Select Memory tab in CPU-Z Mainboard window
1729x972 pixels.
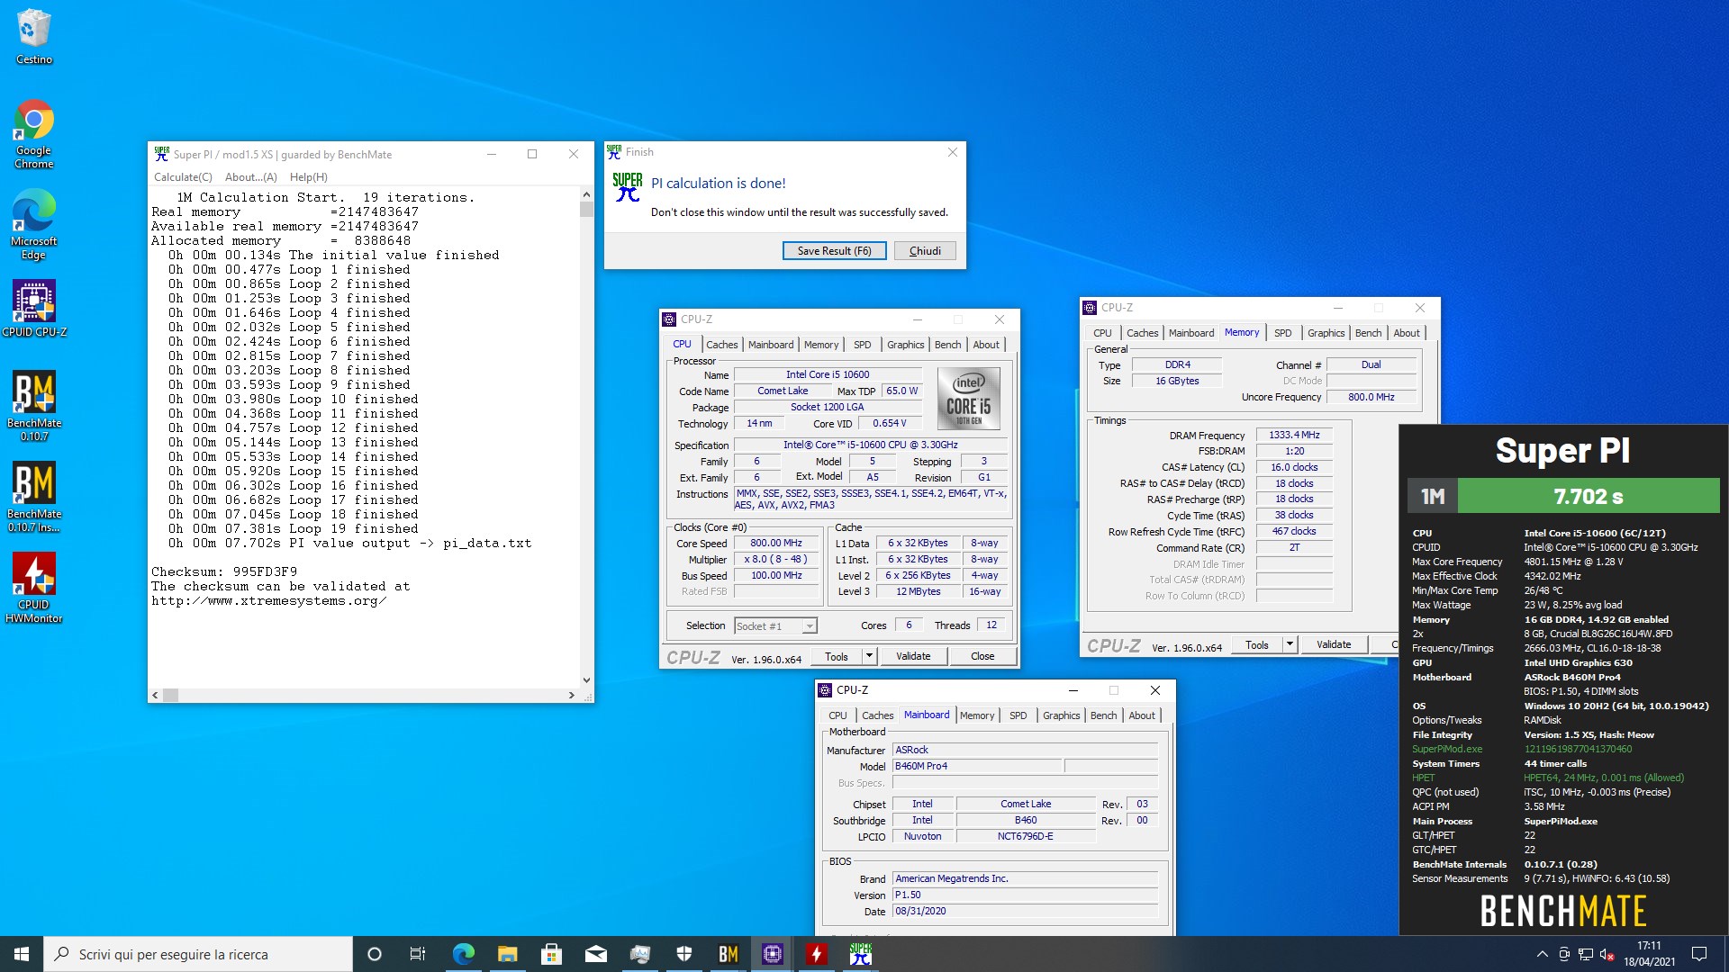pos(977,715)
